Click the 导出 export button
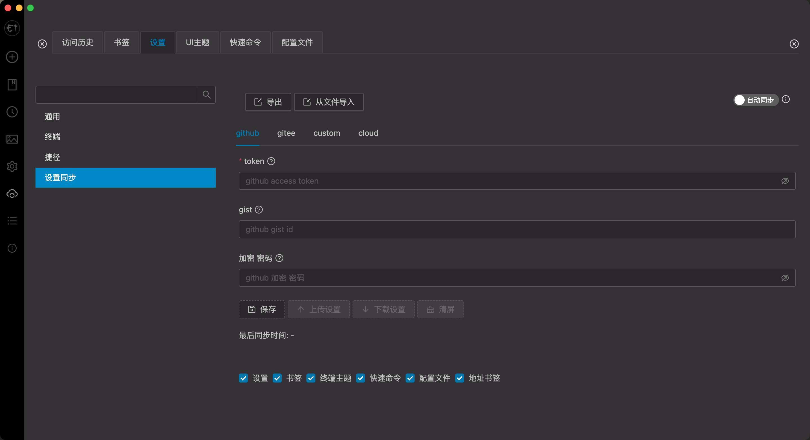810x440 pixels. point(268,102)
